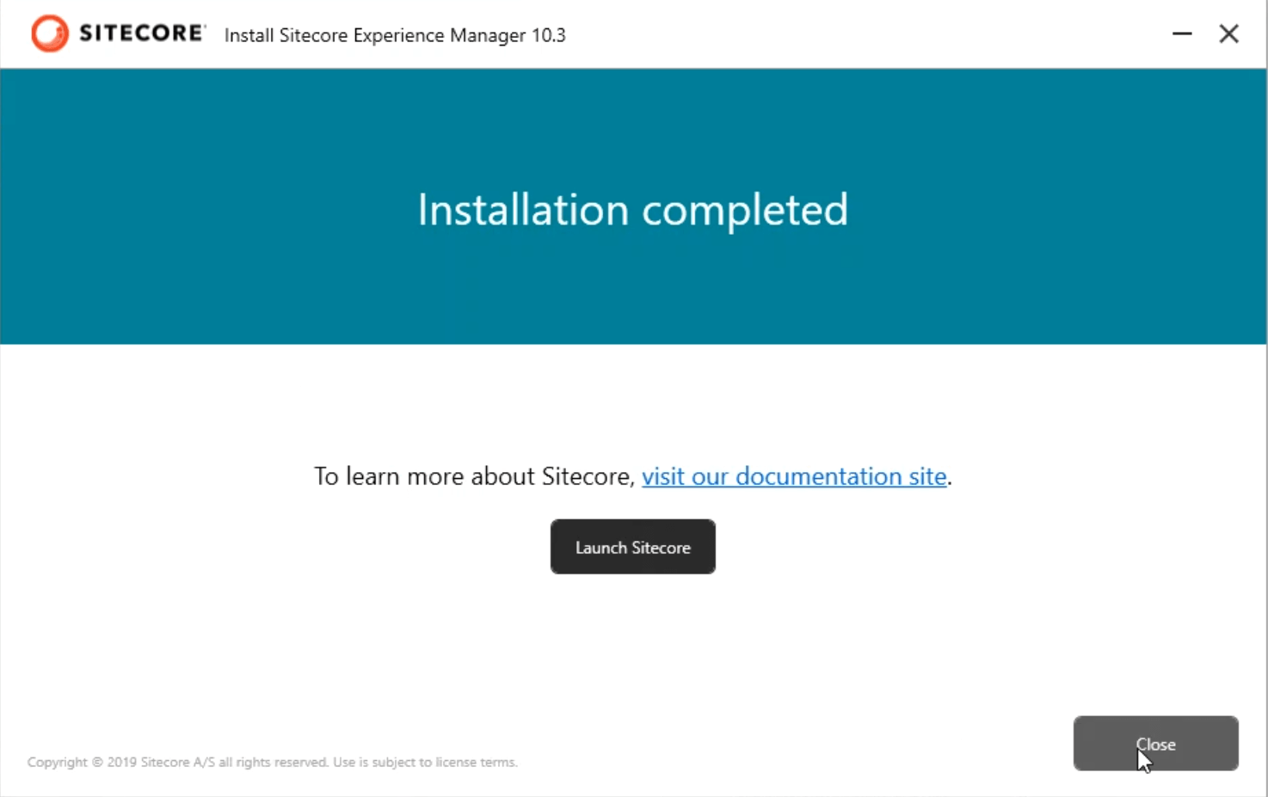Click the 'To learn more about Sitecore' text
Image resolution: width=1268 pixels, height=797 pixels.
point(473,476)
